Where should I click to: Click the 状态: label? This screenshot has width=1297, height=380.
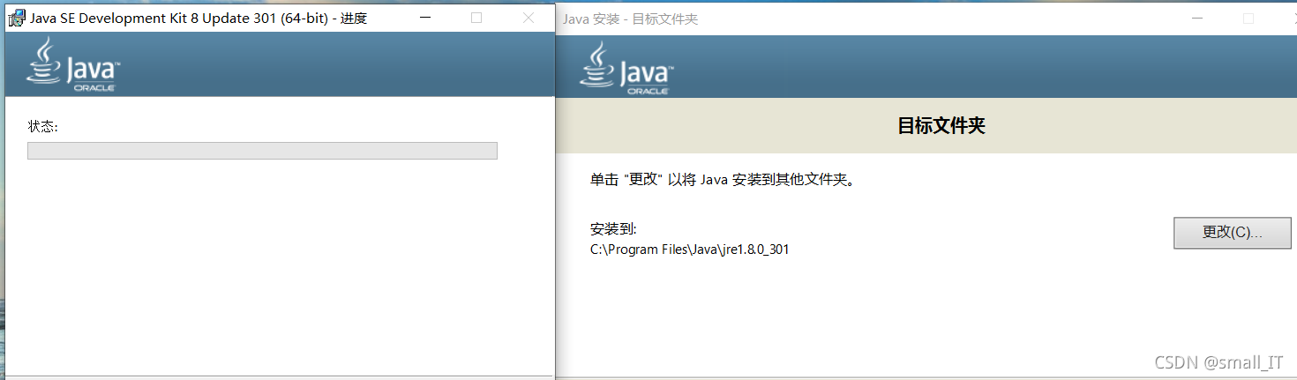click(x=43, y=127)
